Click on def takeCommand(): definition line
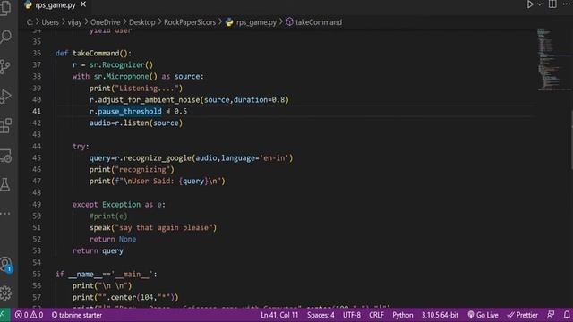This screenshot has height=322, width=573. pos(93,54)
